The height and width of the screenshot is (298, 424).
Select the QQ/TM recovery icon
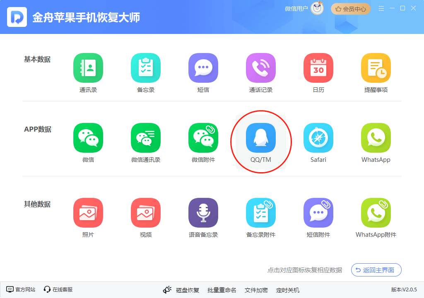point(261,138)
